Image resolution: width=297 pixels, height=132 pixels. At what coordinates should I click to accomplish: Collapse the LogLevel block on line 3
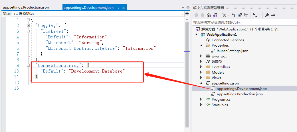coord(28,31)
